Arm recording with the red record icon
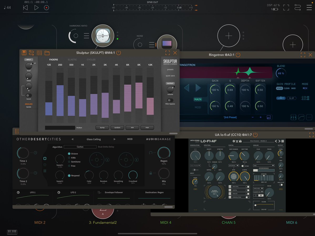The width and height of the screenshot is (315, 236). pos(47,8)
